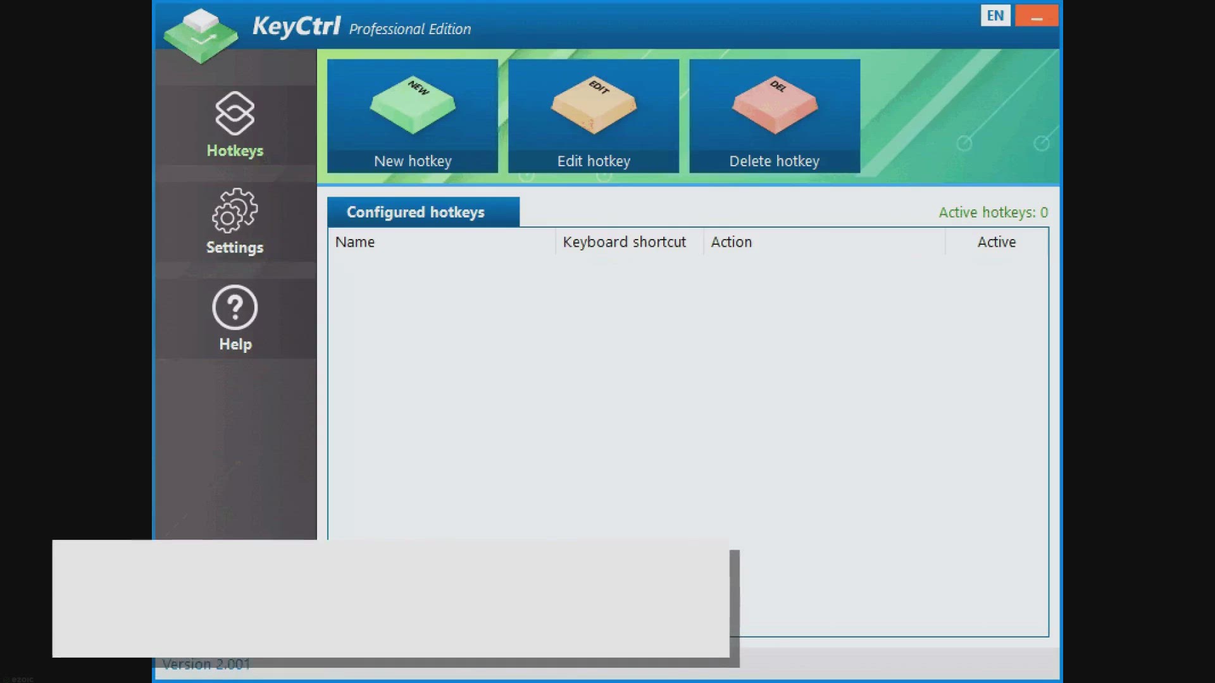The width and height of the screenshot is (1215, 683).
Task: Click the Version 2.001 label
Action: point(206,665)
